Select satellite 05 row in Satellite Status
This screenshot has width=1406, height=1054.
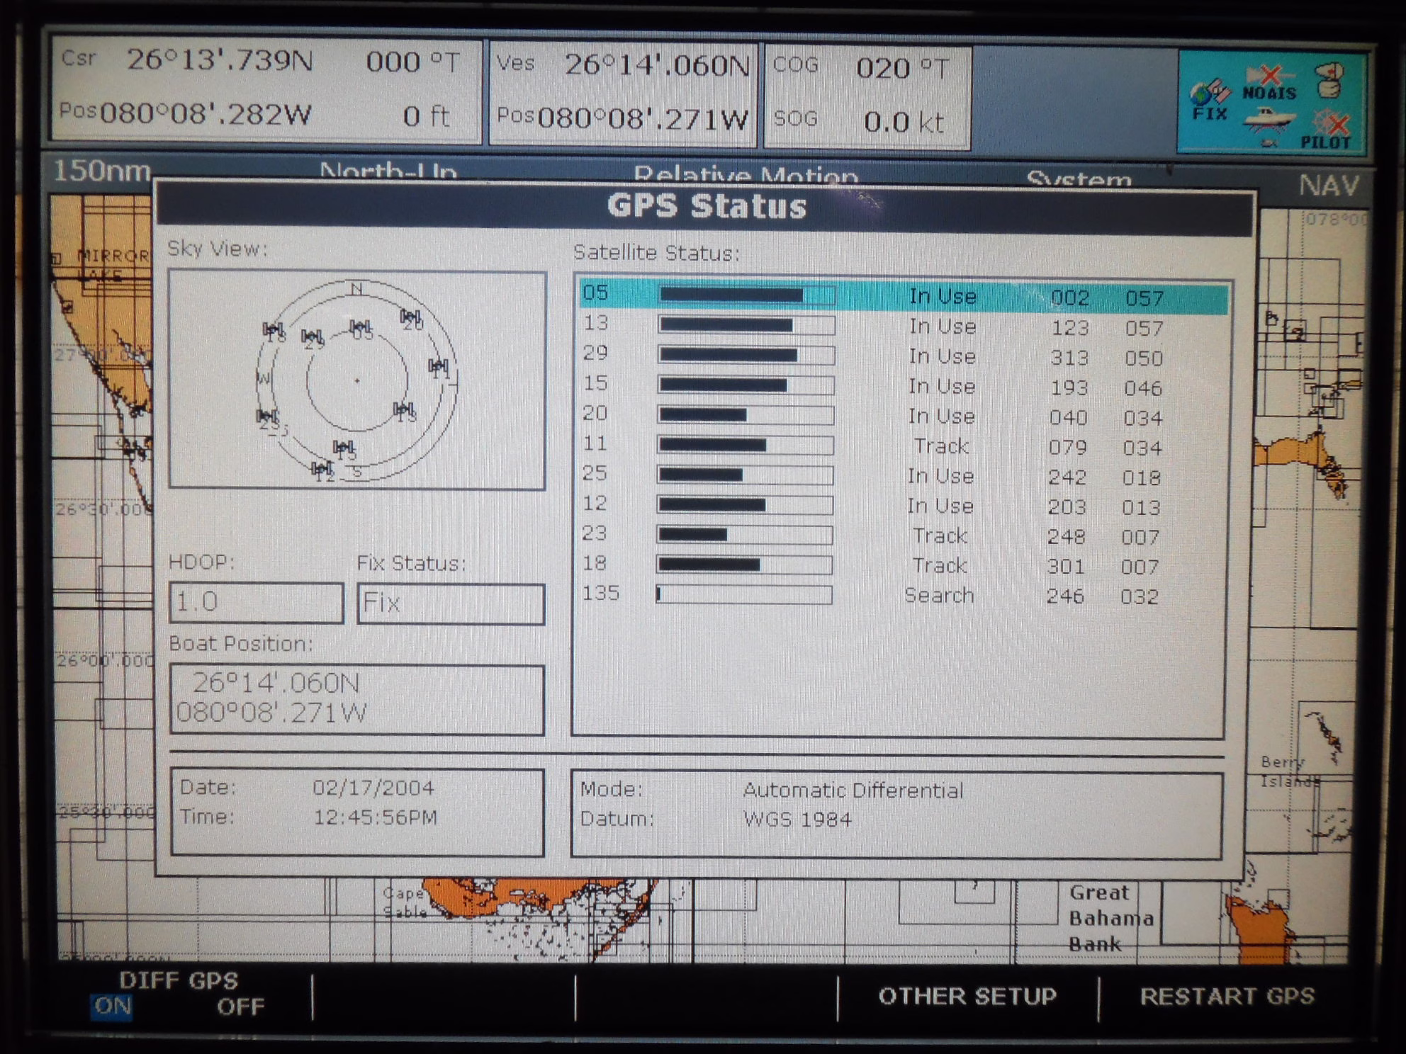click(x=904, y=296)
